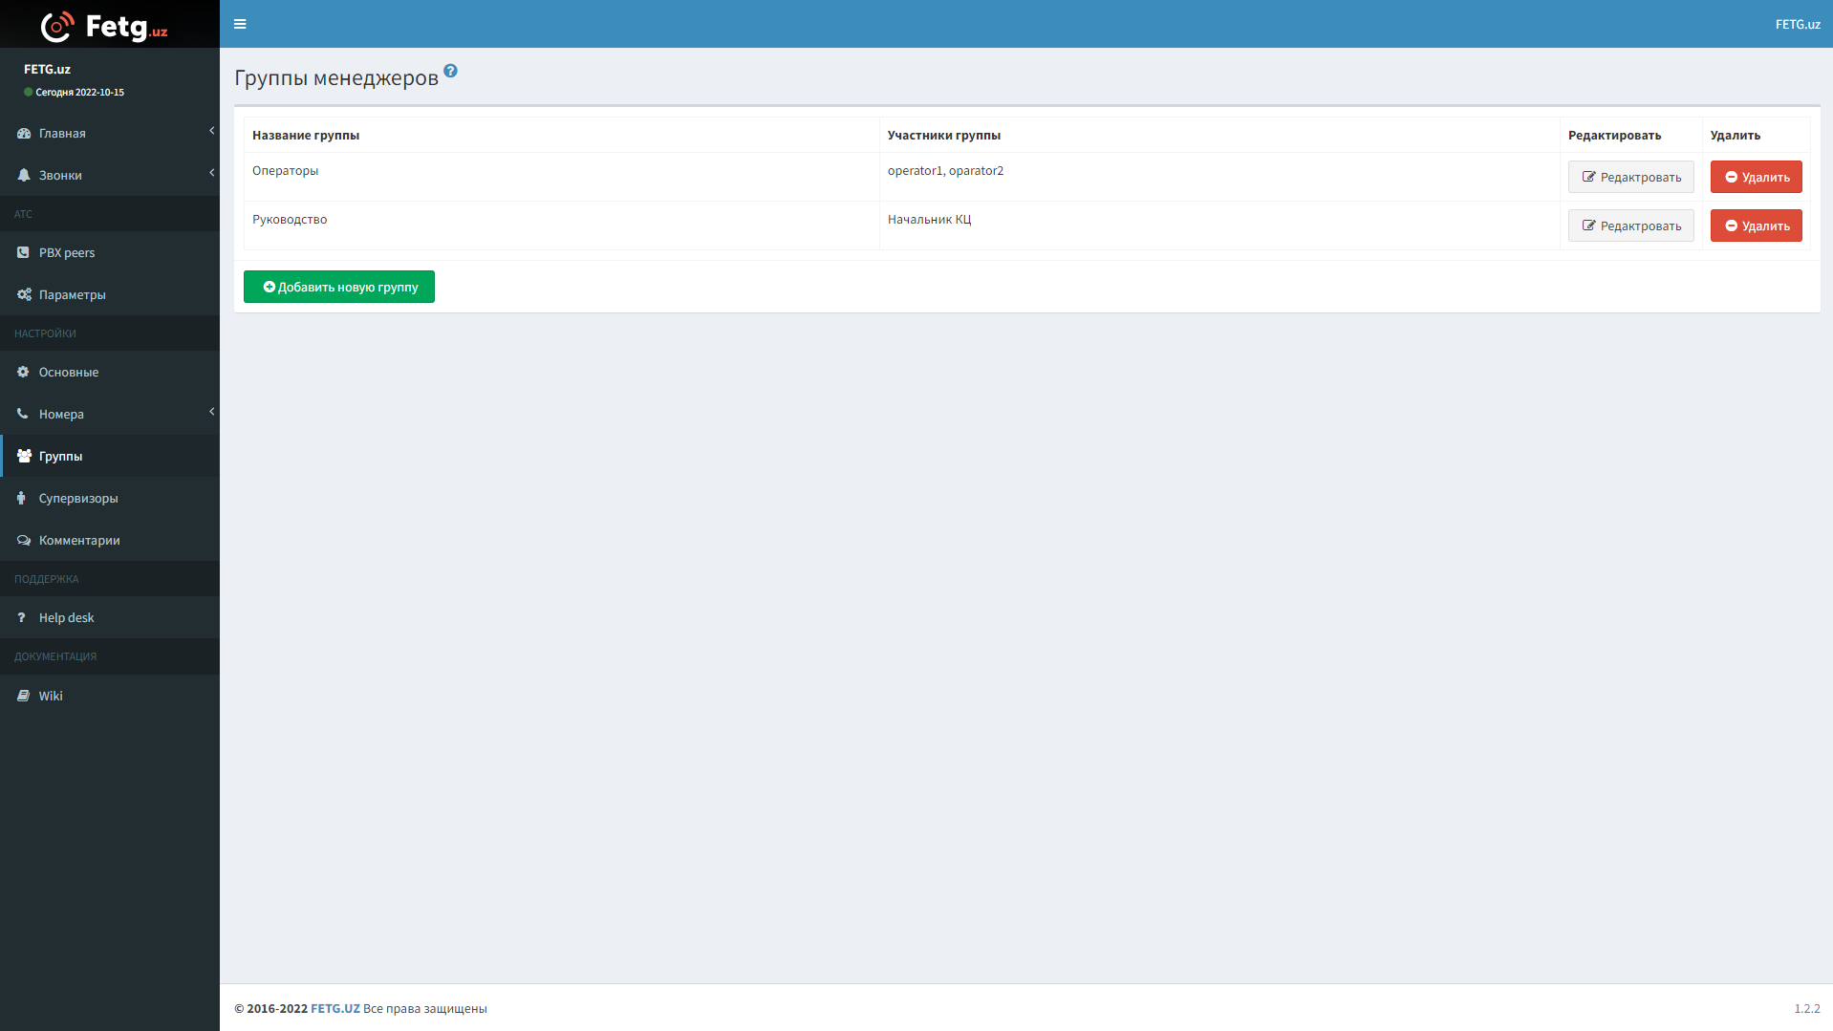
Task: Edit the Операторы group
Action: [x=1630, y=177]
